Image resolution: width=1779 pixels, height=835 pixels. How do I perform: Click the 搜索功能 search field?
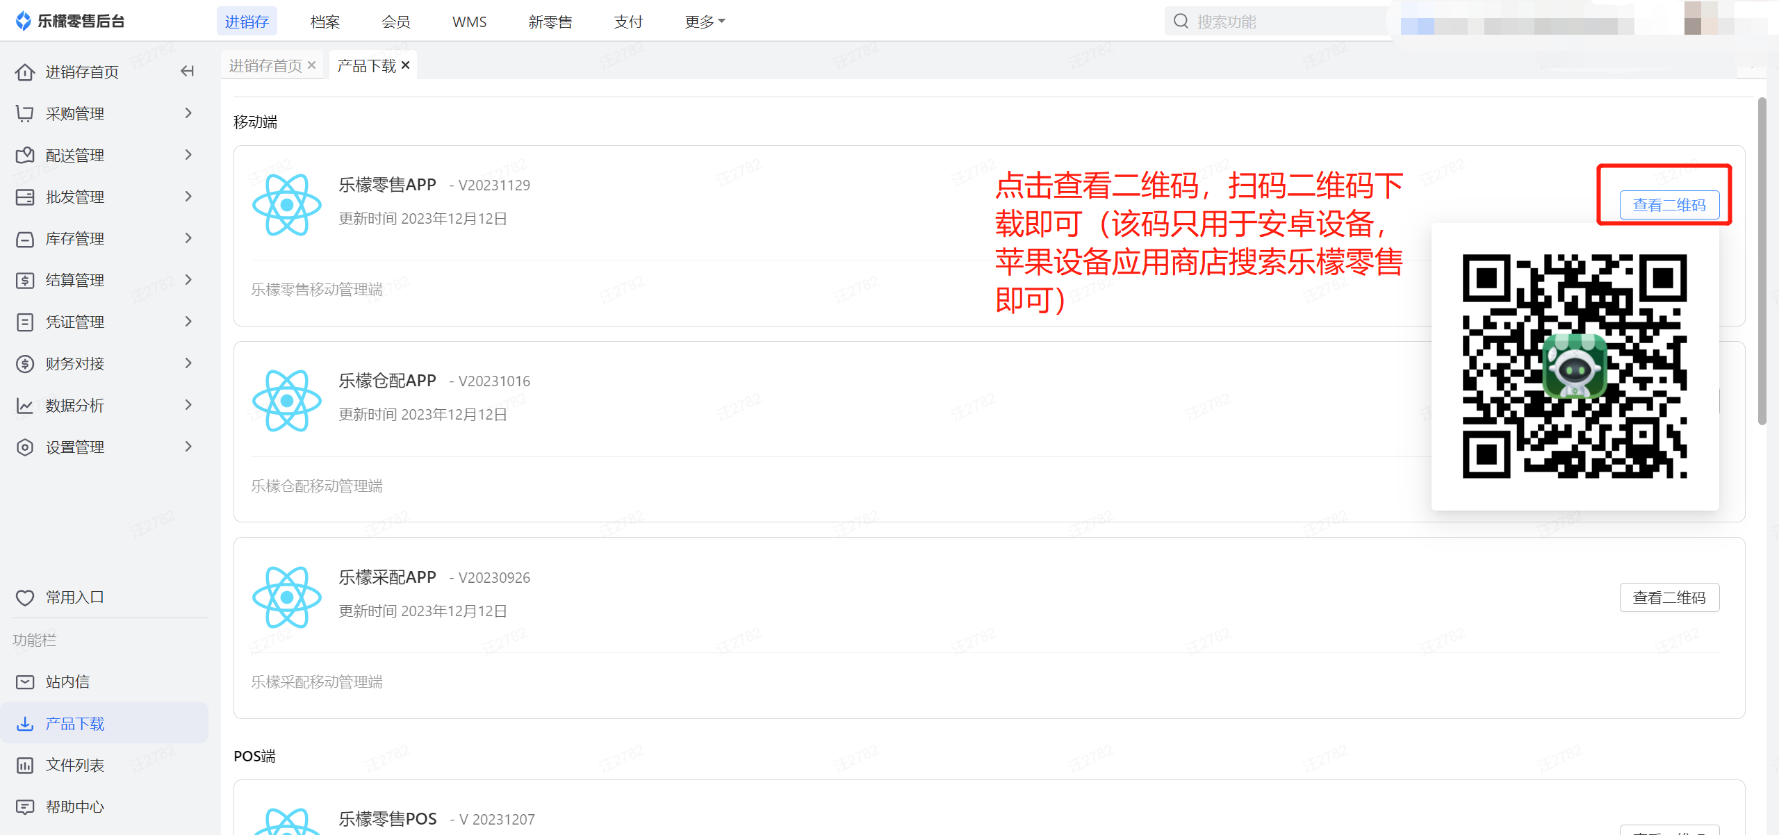coord(1277,22)
